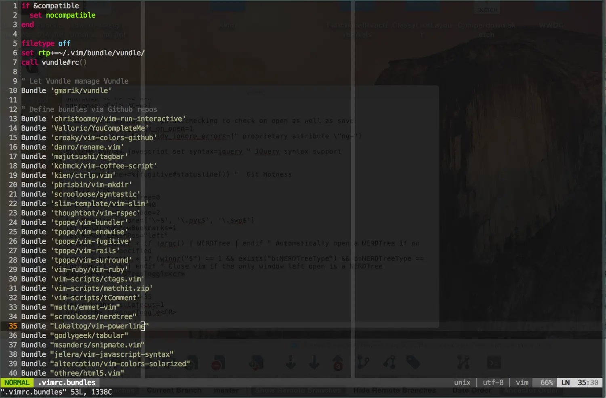Screen dimensions: 606x398
Task: Click the Add/Remove file icon in SourceTree
Action: pyautogui.click(x=256, y=363)
